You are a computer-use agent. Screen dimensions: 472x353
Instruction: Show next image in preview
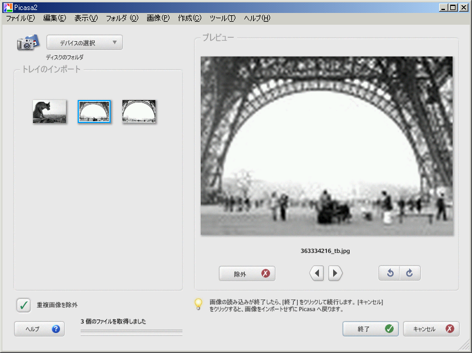pyautogui.click(x=335, y=273)
